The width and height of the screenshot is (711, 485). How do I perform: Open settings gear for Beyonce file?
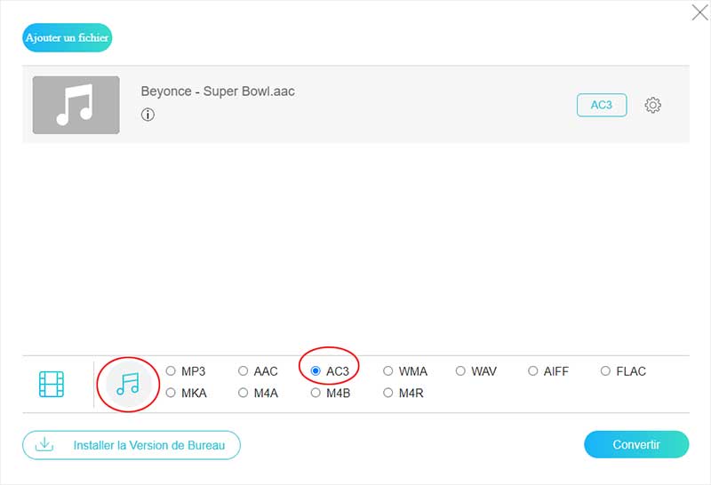[x=652, y=105]
